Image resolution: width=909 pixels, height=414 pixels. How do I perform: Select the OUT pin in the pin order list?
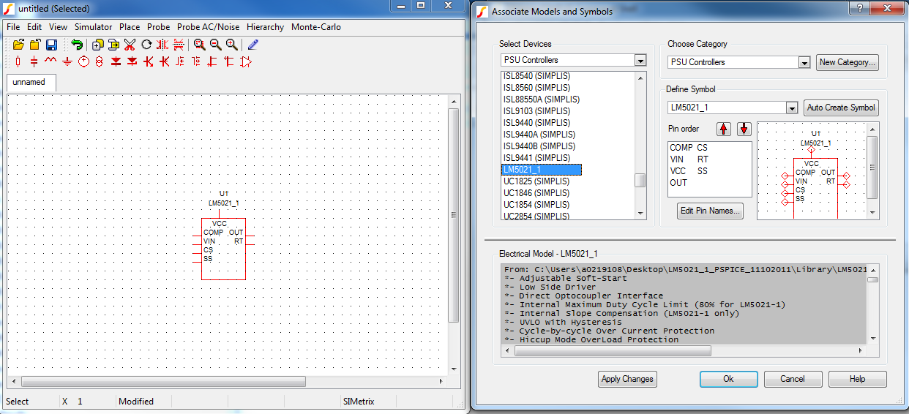pos(678,183)
